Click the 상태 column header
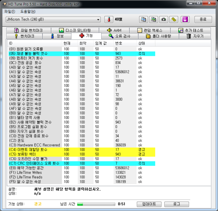 [146, 43]
